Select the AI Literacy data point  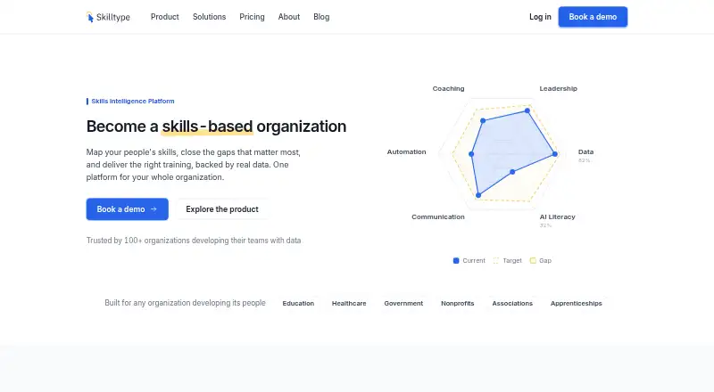click(512, 172)
